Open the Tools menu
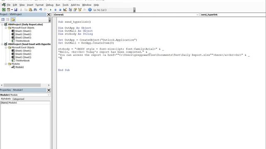The width and height of the screenshot is (266, 149). (x=66, y=5)
